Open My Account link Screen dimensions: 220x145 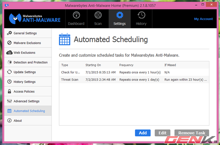[203, 19]
